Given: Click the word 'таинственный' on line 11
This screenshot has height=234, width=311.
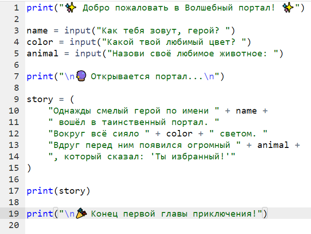Looking at the screenshot, I should click(x=134, y=122).
